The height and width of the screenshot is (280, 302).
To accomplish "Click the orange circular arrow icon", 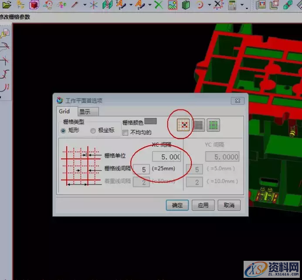I will 200,5.
